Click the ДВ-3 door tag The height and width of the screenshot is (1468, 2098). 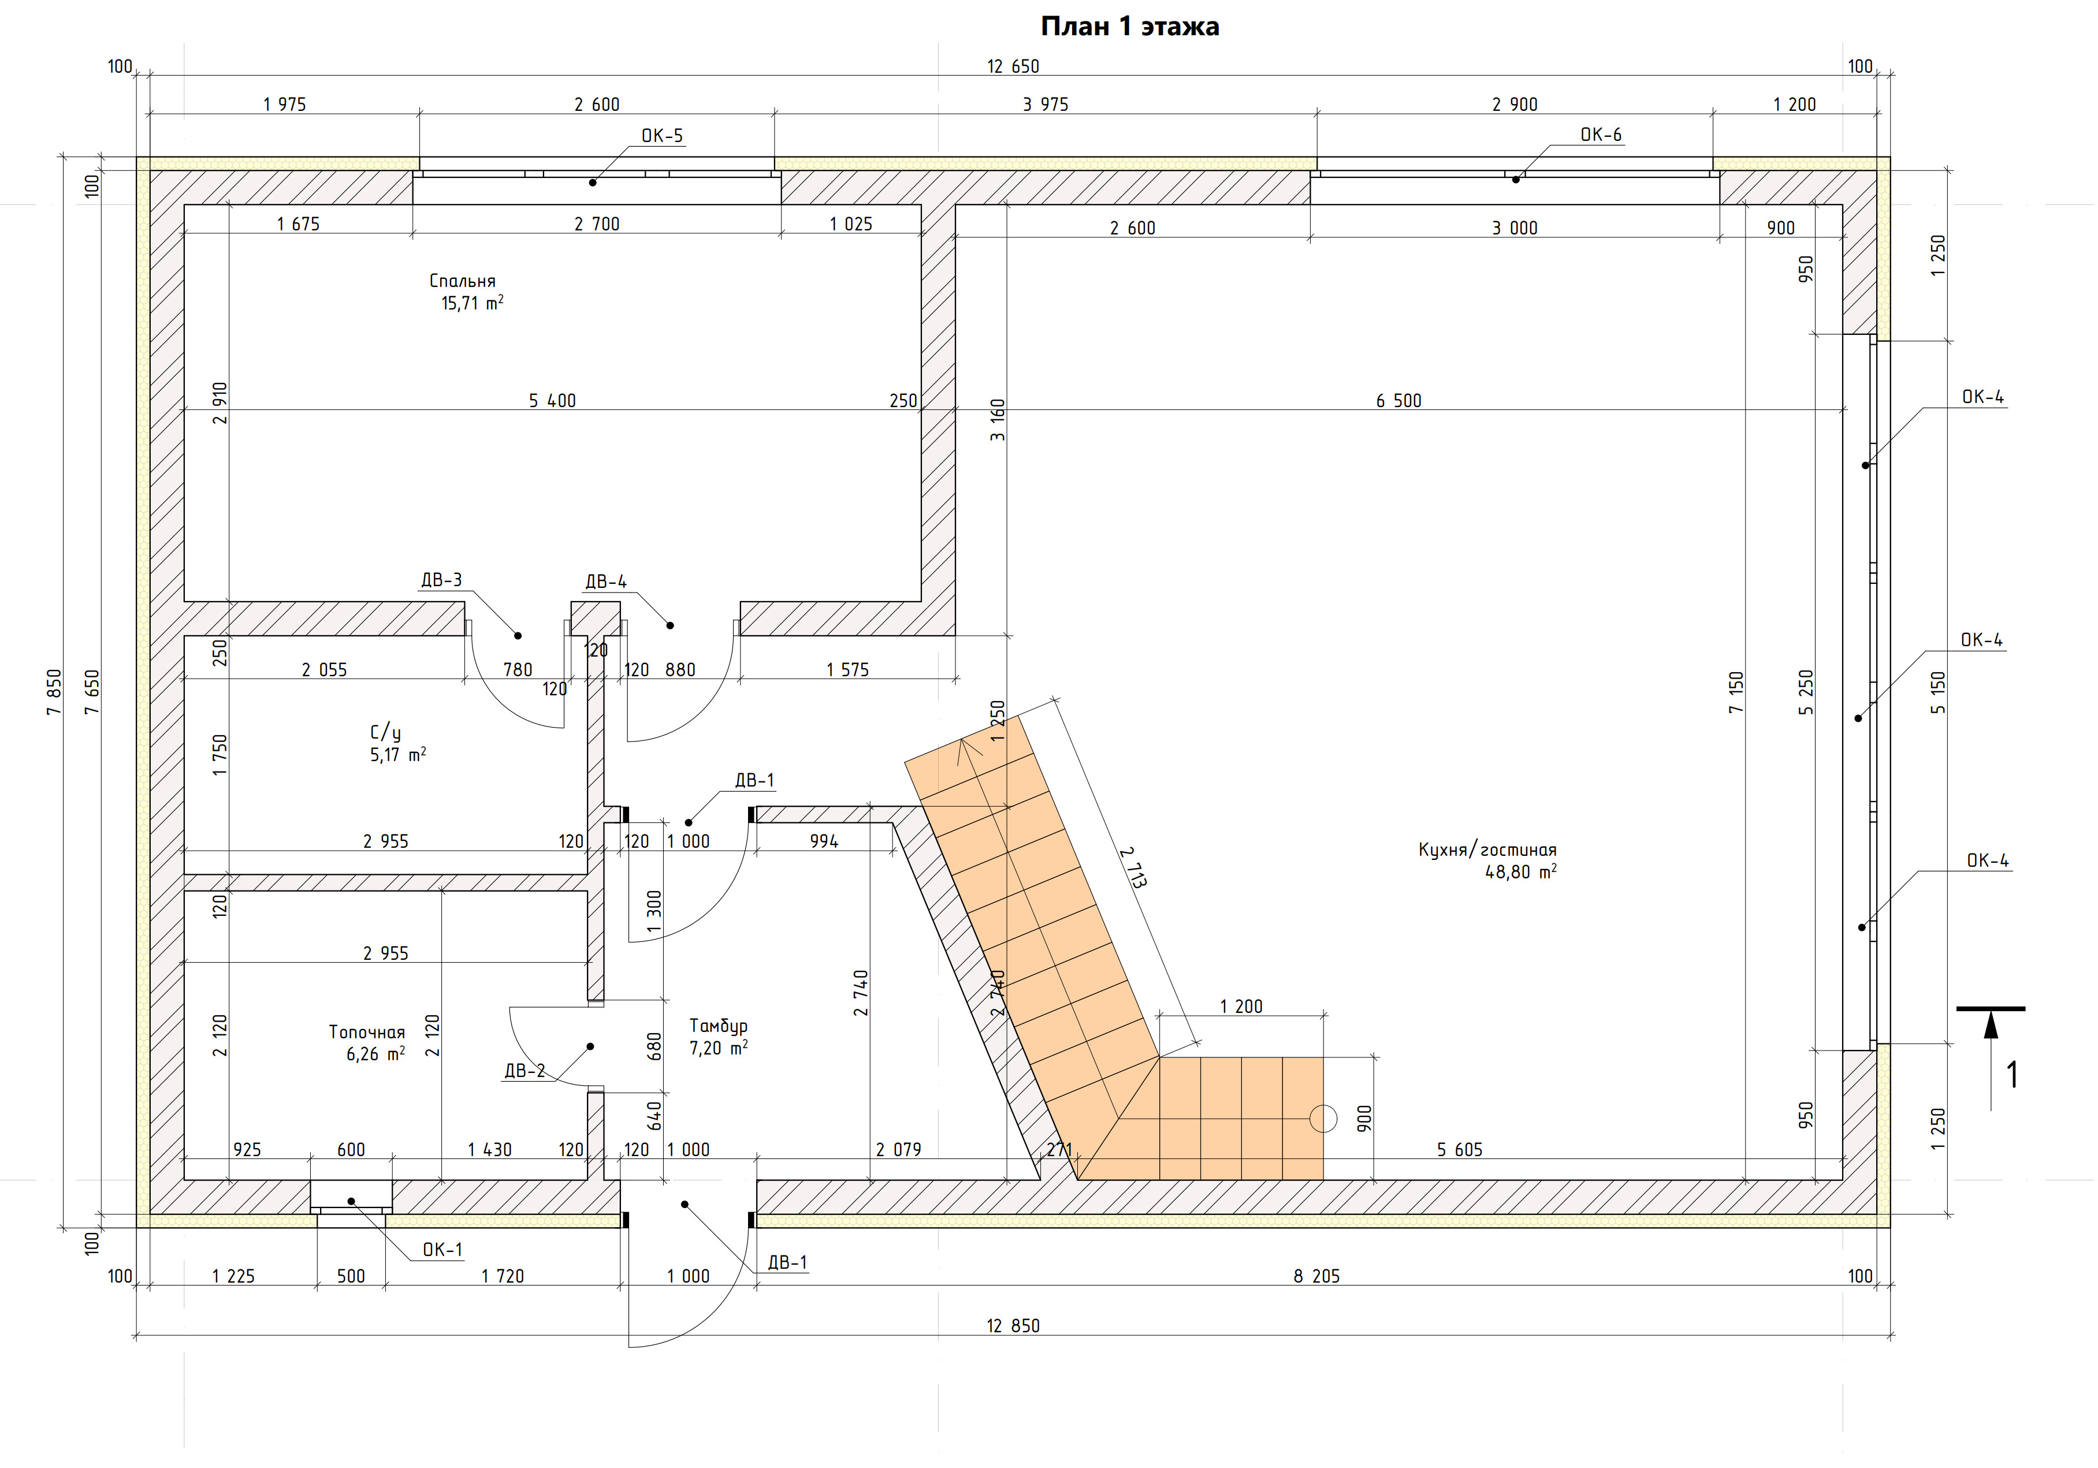(x=441, y=580)
